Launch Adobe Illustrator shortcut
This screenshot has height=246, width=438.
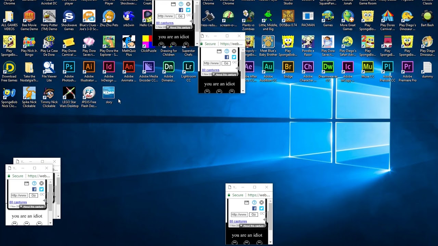[89, 72]
